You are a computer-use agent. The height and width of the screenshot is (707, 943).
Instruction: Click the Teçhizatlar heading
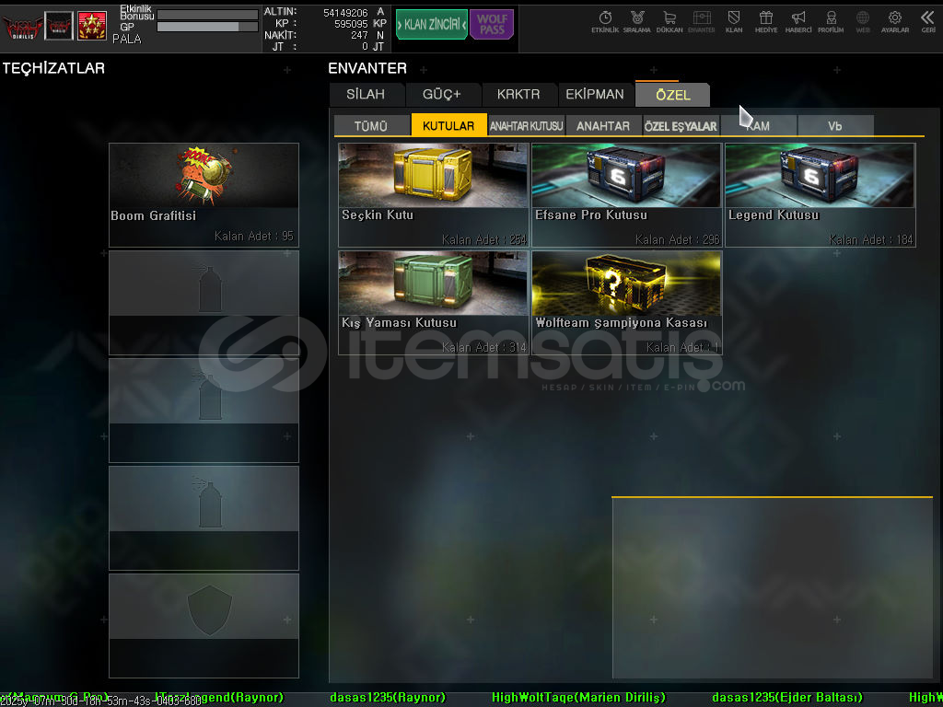coord(53,68)
